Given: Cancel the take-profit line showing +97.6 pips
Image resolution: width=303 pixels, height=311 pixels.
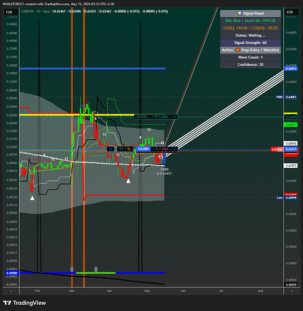Looking at the screenshot, I should 174,117.
